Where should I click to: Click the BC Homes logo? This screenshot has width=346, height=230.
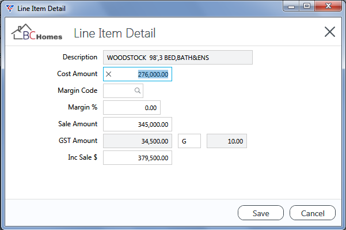pyautogui.click(x=37, y=32)
